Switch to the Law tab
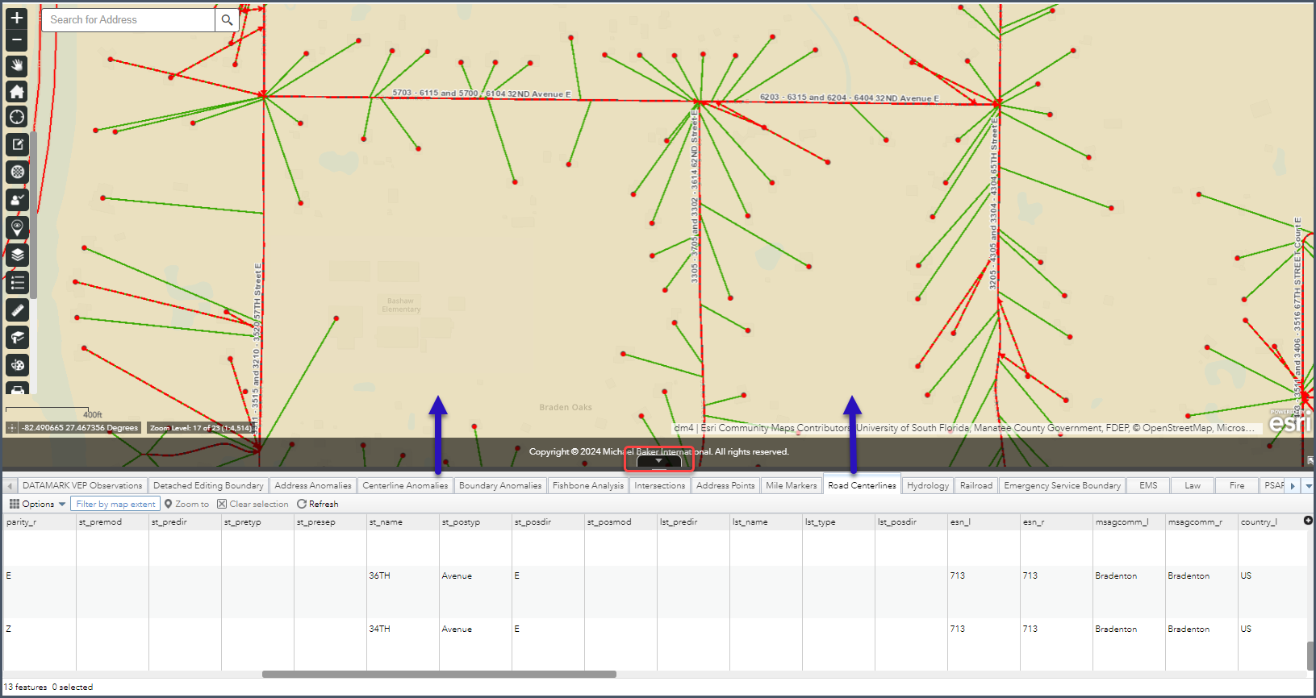Viewport: 1316px width, 698px height. (x=1193, y=486)
